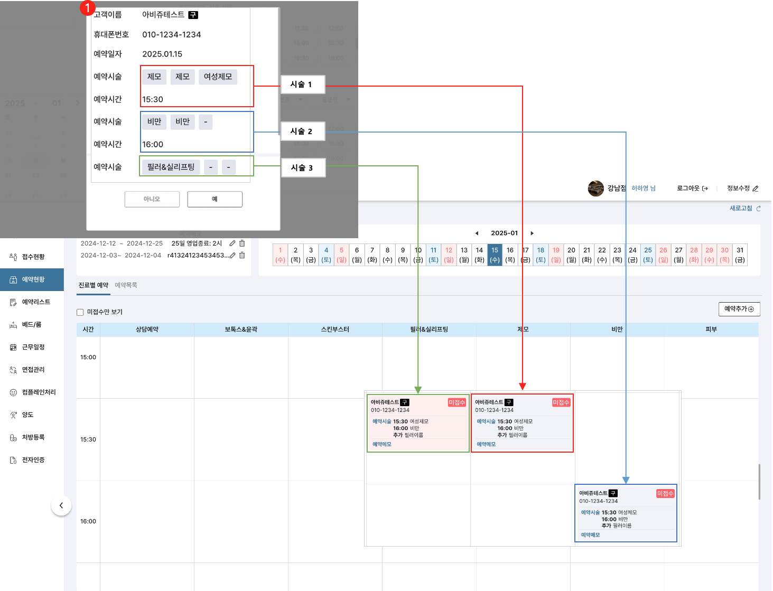Collapse the sidebar with the chevron button

61,505
